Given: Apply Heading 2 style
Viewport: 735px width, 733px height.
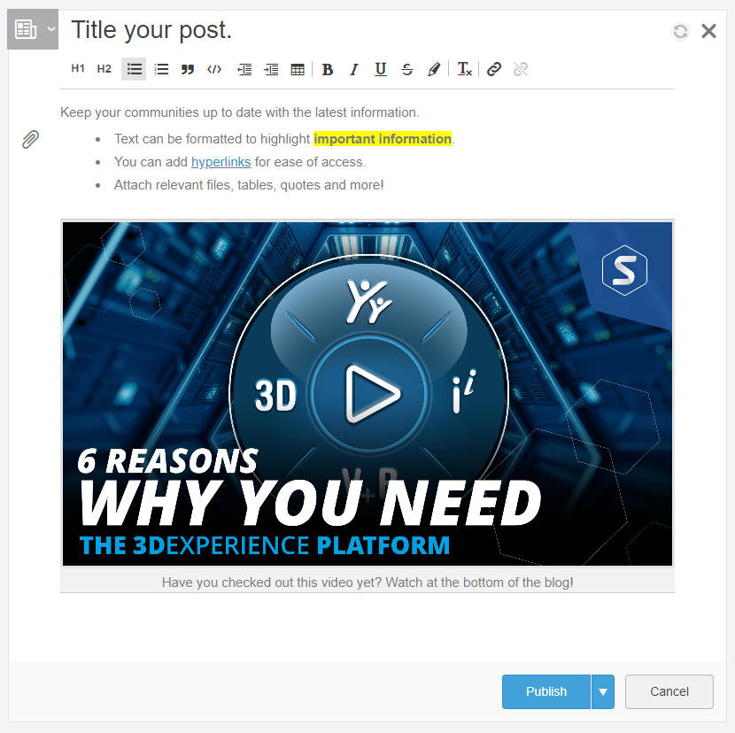Looking at the screenshot, I should click(104, 68).
